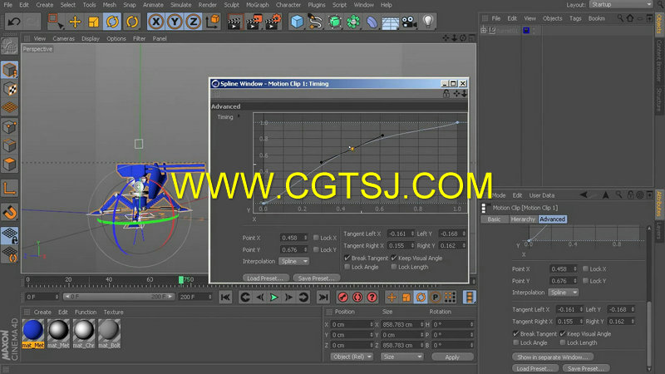This screenshot has width=665, height=374.
Task: Toggle Break Tangent in Attributes panel
Action: click(516, 334)
